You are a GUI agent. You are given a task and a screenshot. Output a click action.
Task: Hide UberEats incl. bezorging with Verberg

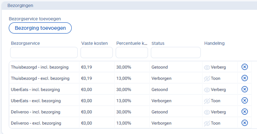[215, 90]
